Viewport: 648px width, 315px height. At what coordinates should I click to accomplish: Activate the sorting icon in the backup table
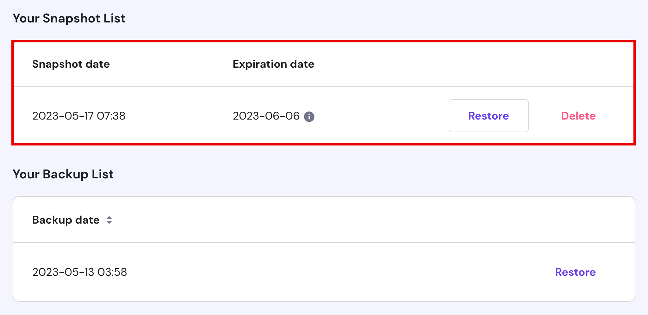coord(109,220)
